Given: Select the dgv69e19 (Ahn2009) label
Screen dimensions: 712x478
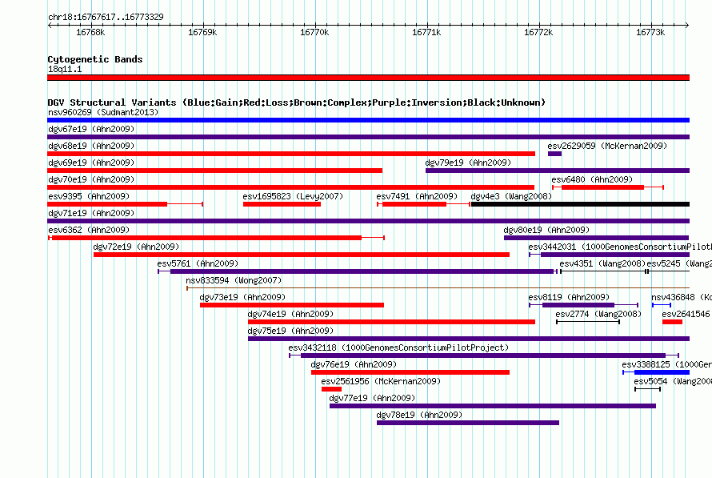Looking at the screenshot, I should [x=91, y=163].
